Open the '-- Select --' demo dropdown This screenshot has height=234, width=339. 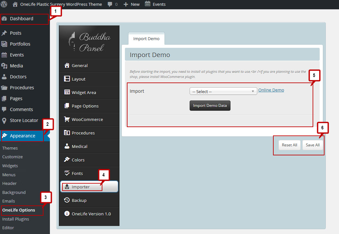(223, 91)
